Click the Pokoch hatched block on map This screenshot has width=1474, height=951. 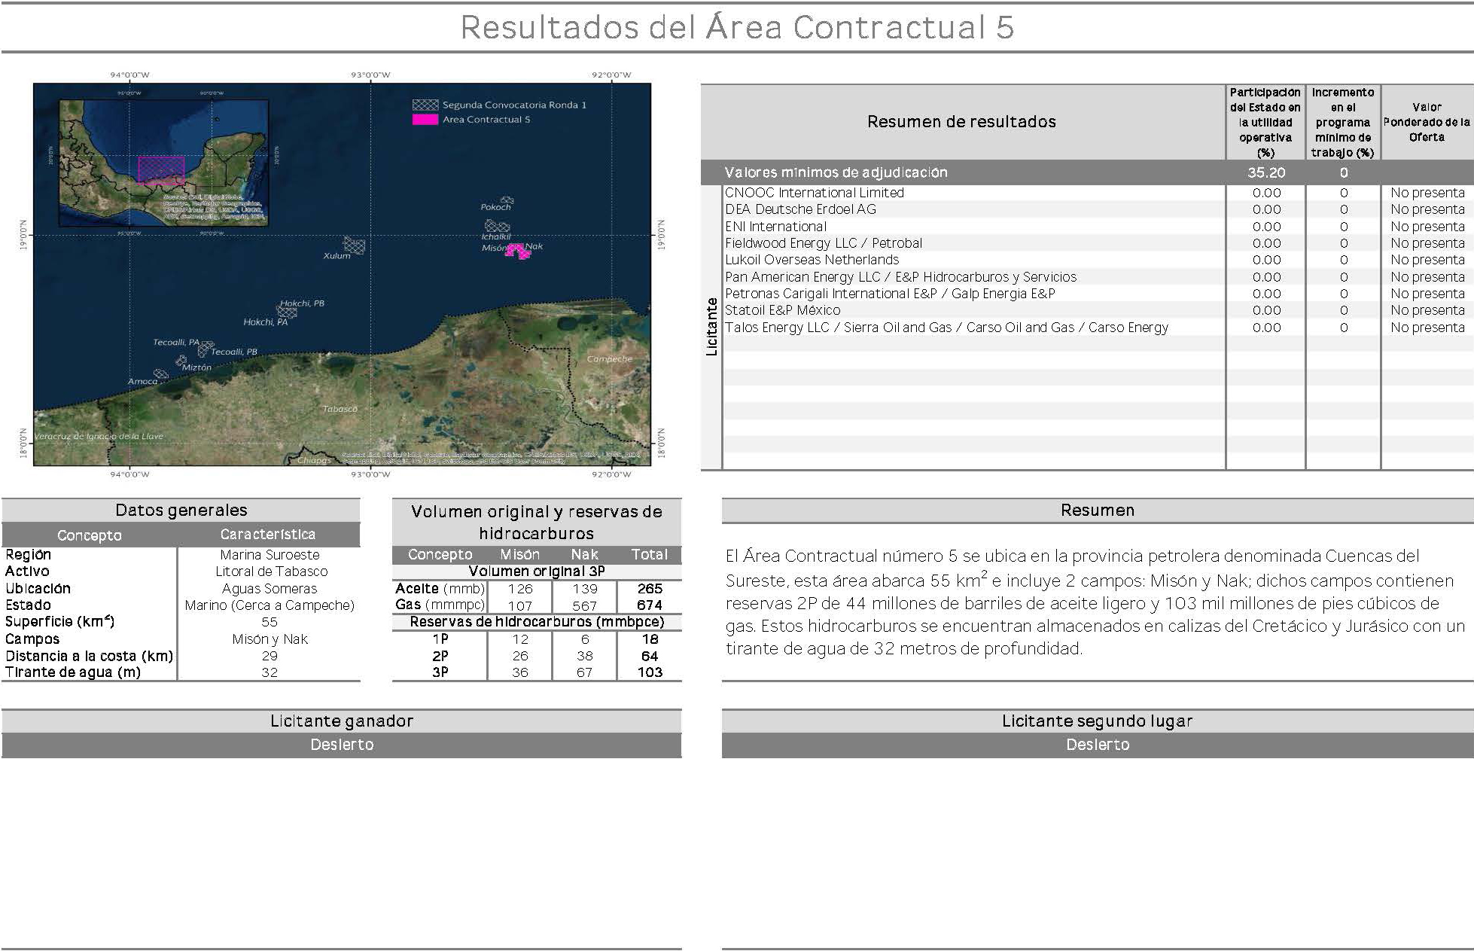pyautogui.click(x=507, y=200)
